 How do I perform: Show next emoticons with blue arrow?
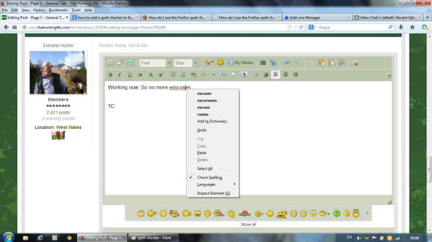point(367,213)
